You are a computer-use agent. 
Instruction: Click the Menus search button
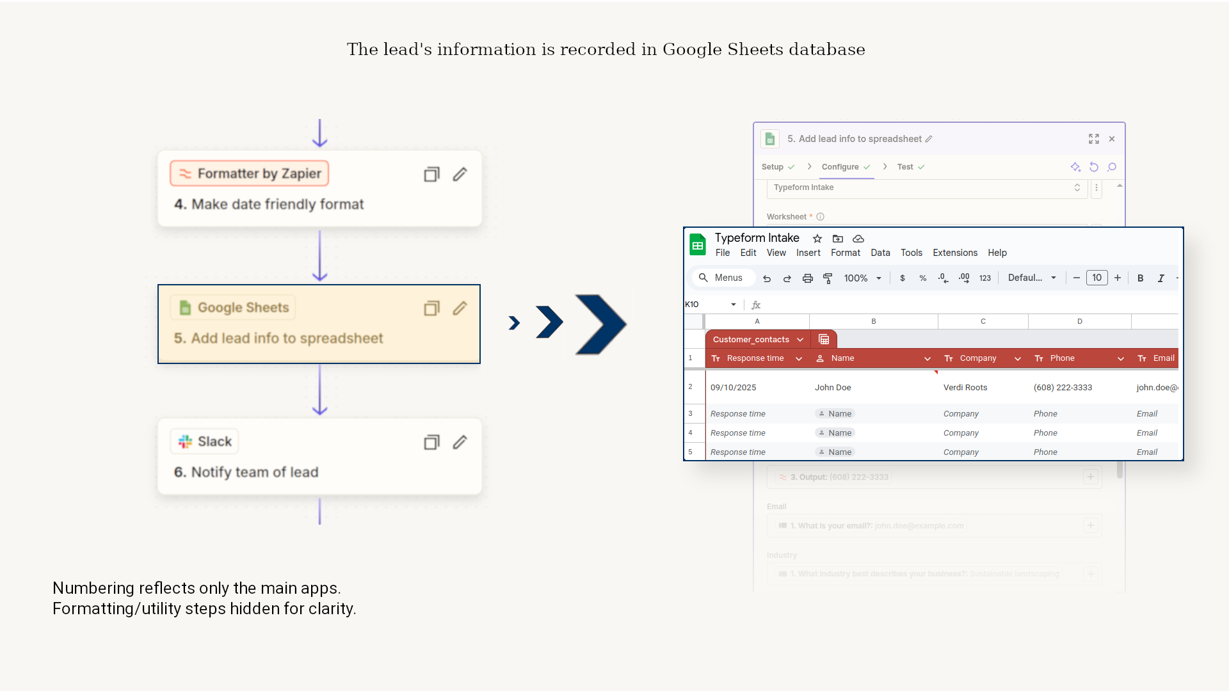[x=722, y=278]
